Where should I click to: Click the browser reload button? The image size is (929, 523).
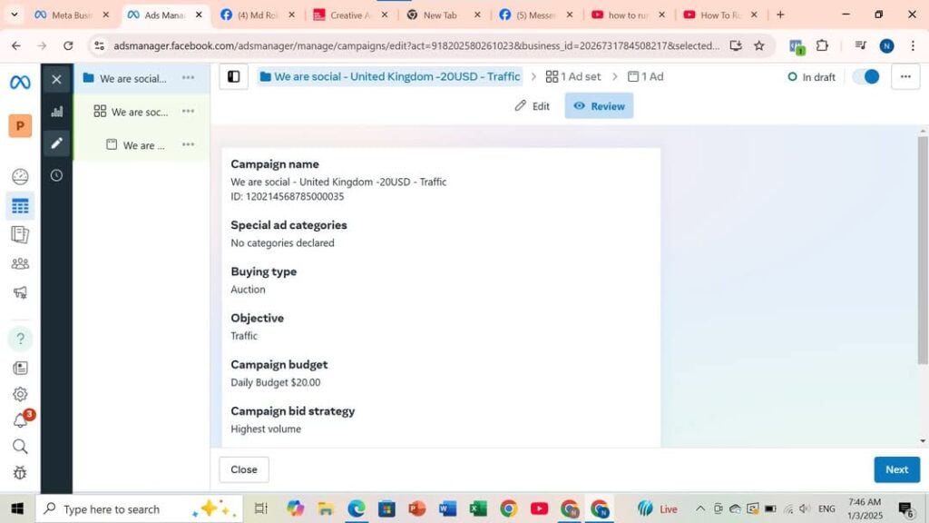click(68, 45)
